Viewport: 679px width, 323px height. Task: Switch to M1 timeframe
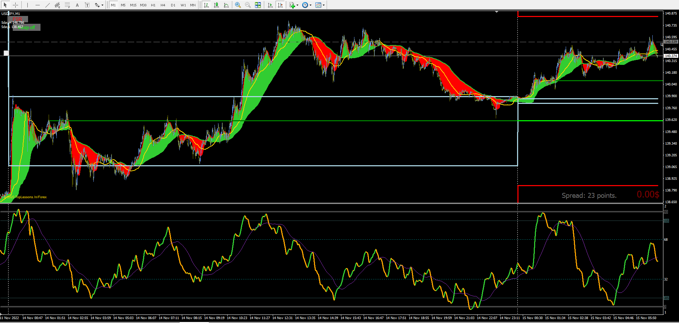pyautogui.click(x=113, y=5)
